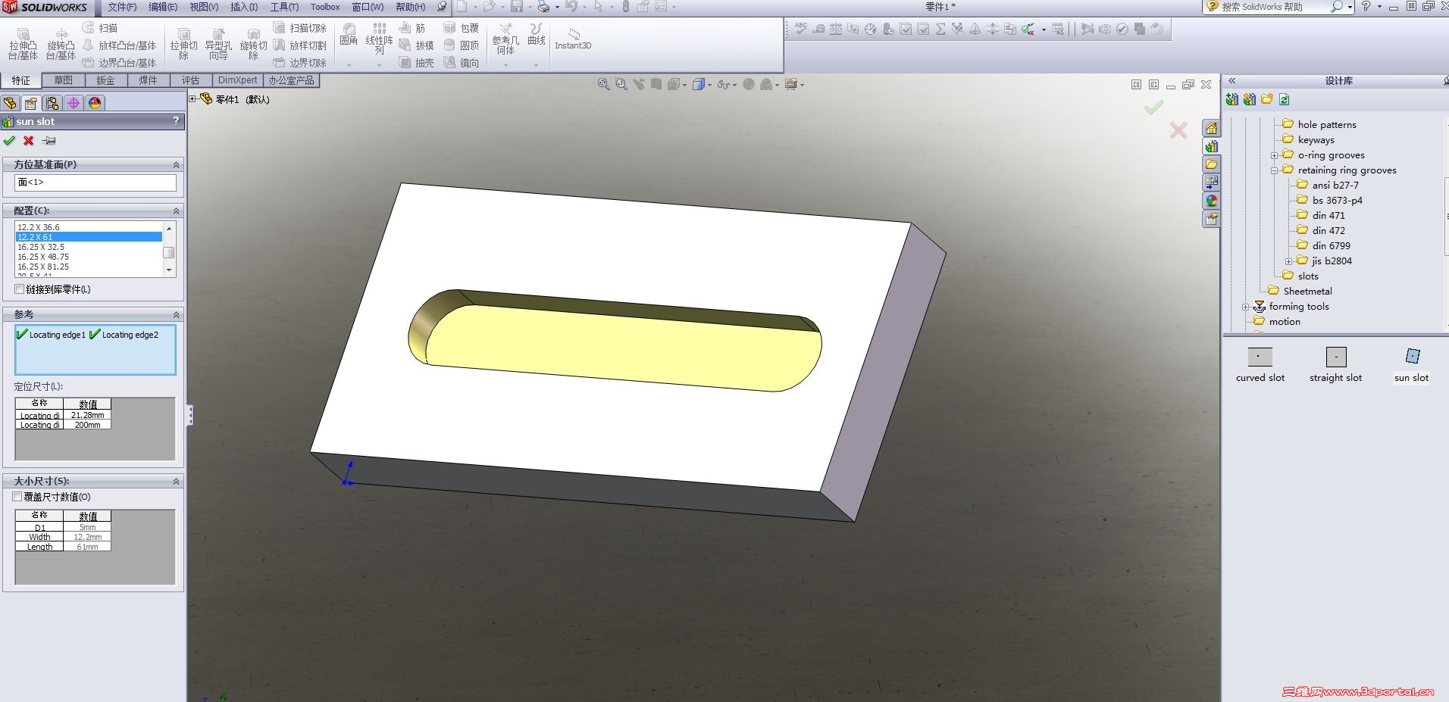This screenshot has width=1449, height=702.
Task: Refresh the Design Library
Action: [x=1284, y=99]
